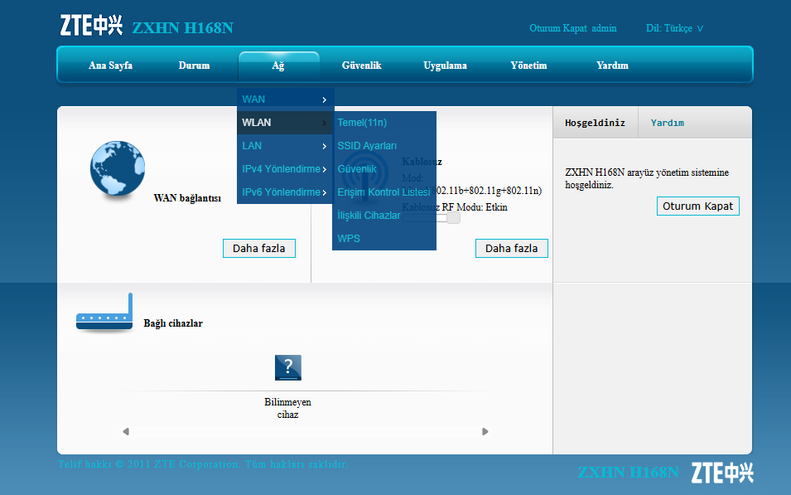Select WAN in the Ağ dropdown
This screenshot has height=495, width=791.
coord(285,99)
